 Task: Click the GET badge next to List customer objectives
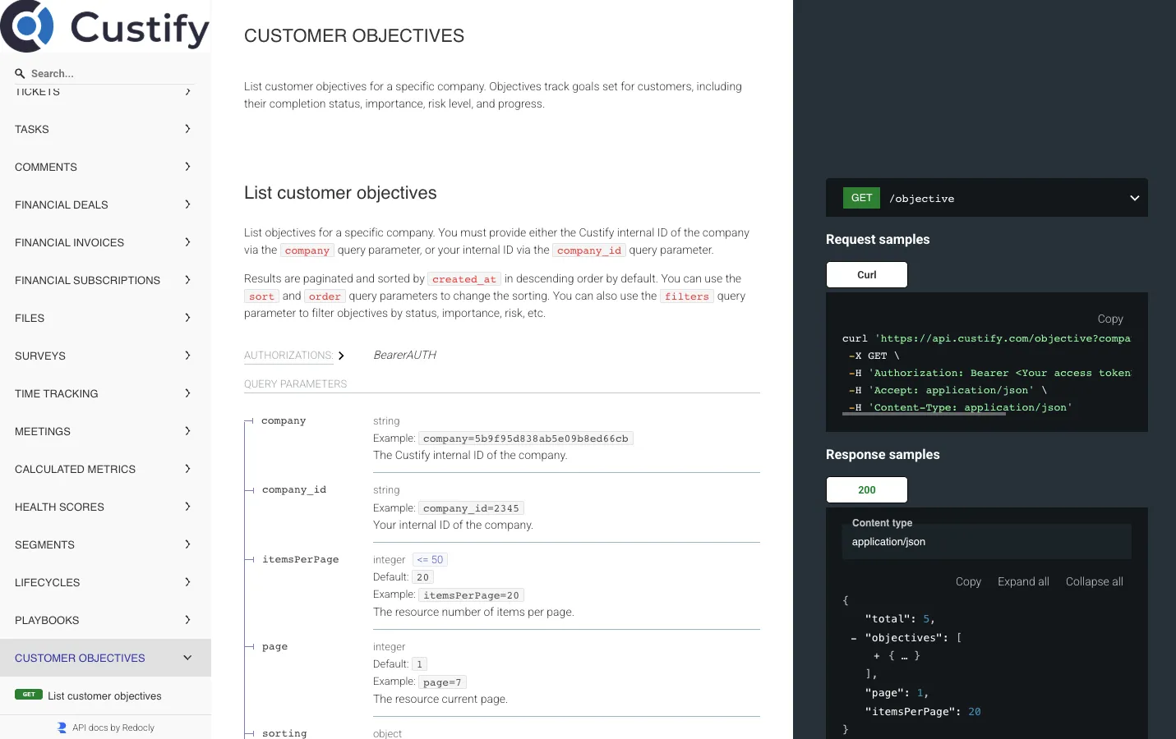coord(29,695)
